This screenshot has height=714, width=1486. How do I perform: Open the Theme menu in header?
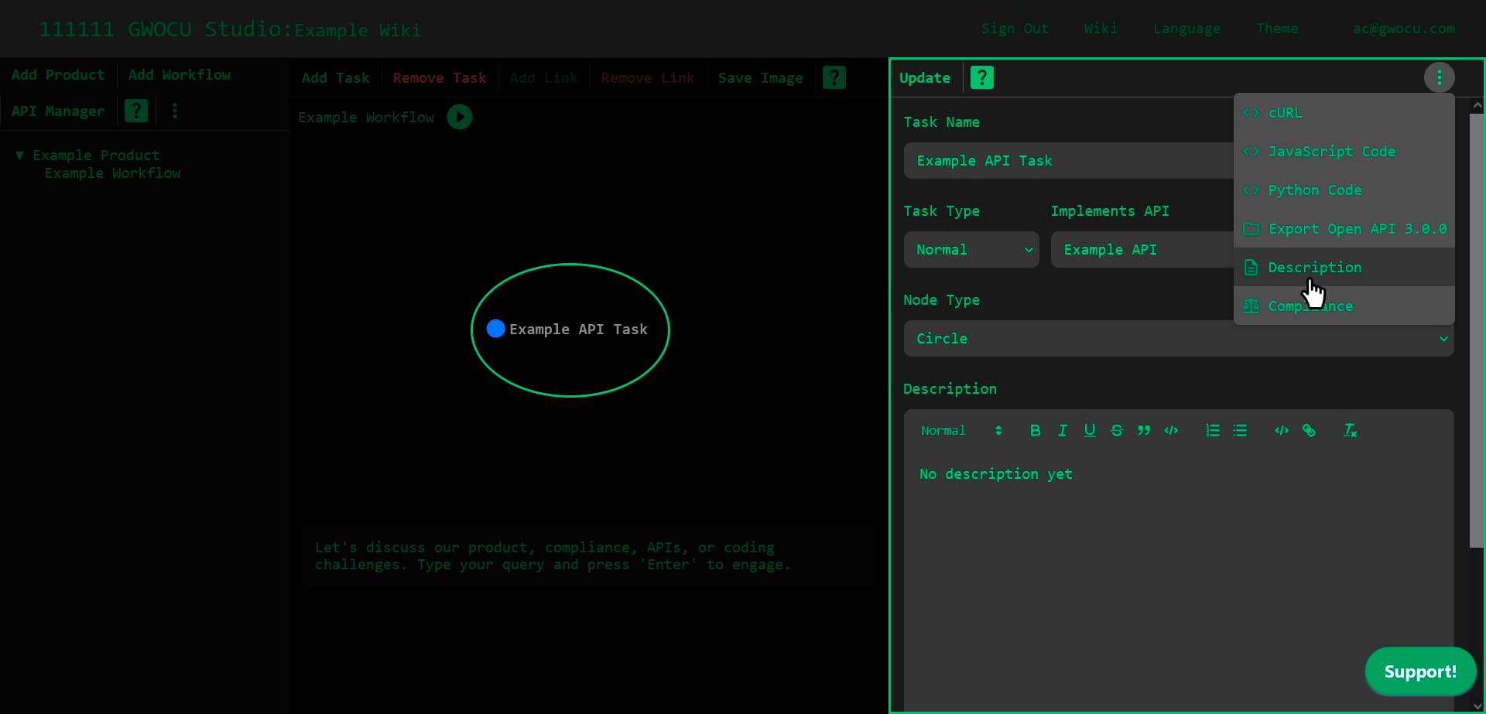[1277, 29]
